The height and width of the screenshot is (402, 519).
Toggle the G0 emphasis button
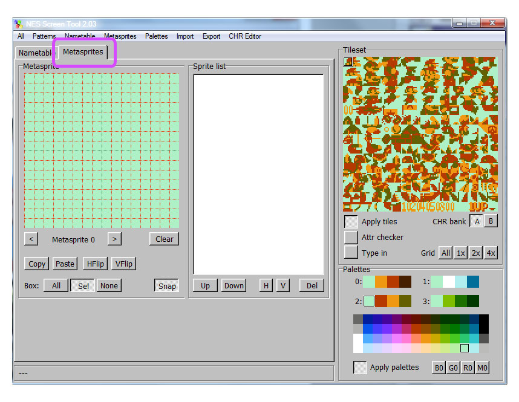(453, 368)
